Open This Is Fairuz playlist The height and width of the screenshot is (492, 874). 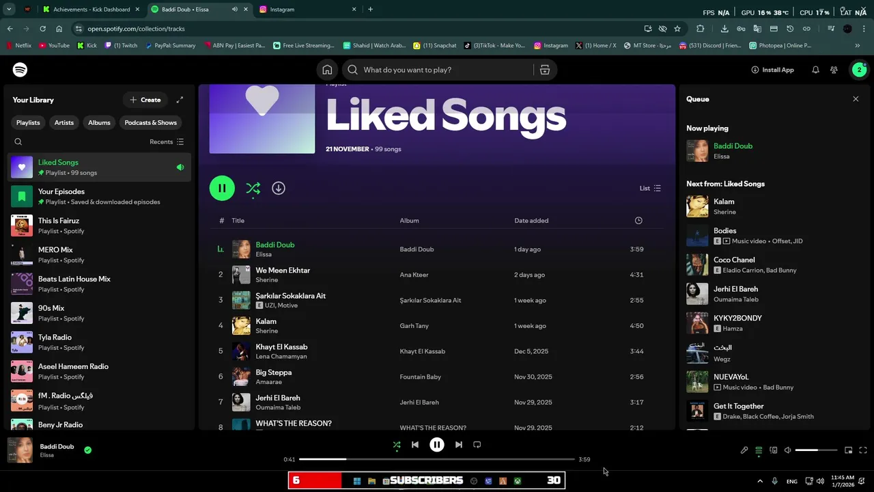pos(99,226)
